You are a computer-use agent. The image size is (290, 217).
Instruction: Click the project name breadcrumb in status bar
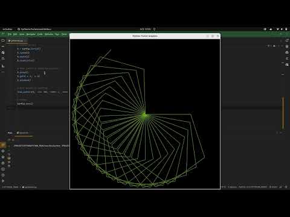(10, 187)
